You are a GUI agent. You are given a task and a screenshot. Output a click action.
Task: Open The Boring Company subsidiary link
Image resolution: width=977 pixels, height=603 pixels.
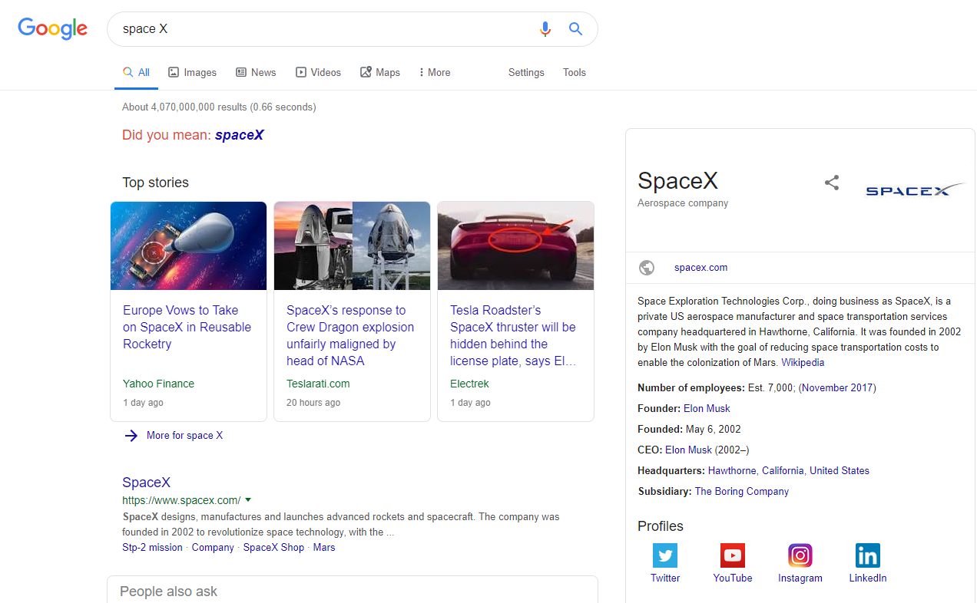(x=742, y=492)
